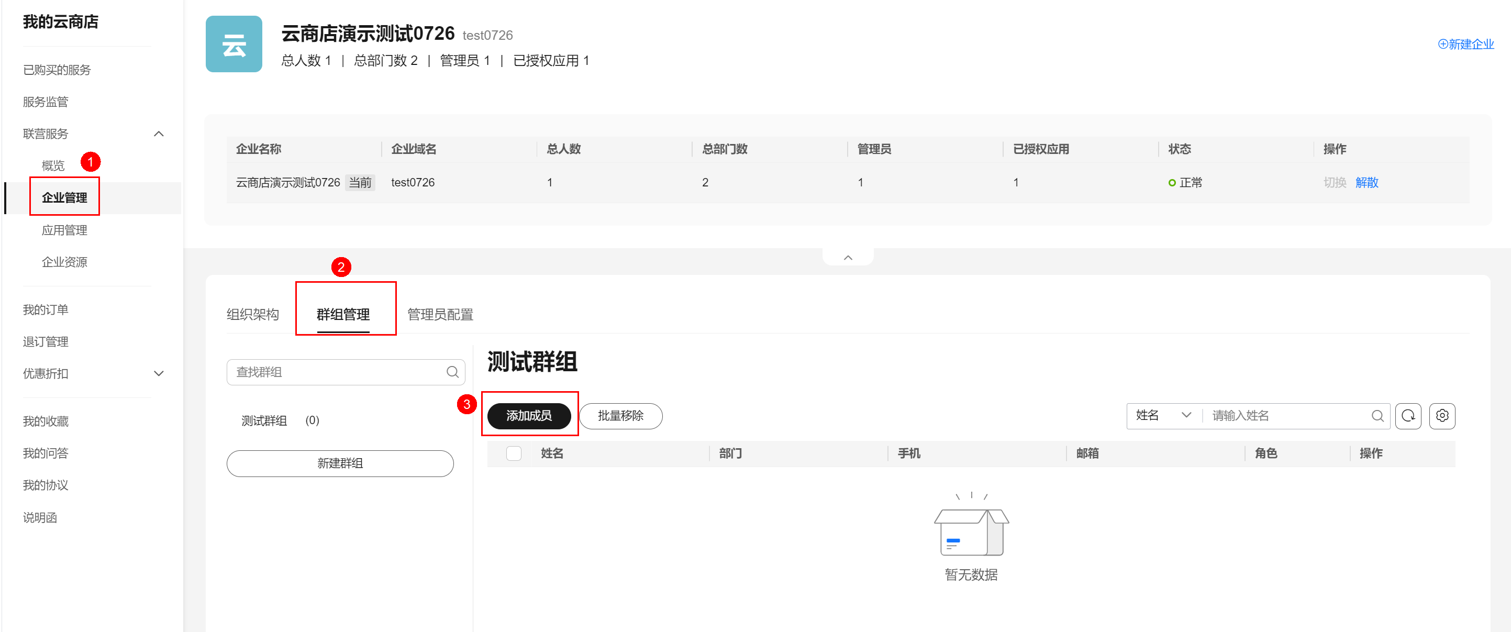Click the 批量移除 button

620,416
